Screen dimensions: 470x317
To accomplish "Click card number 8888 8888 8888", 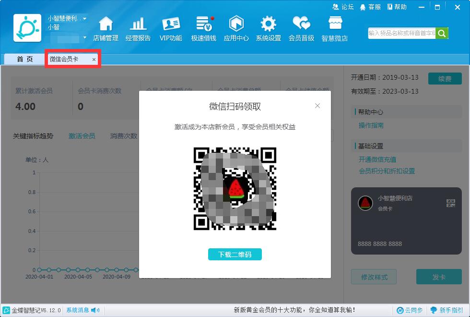I will click(380, 244).
